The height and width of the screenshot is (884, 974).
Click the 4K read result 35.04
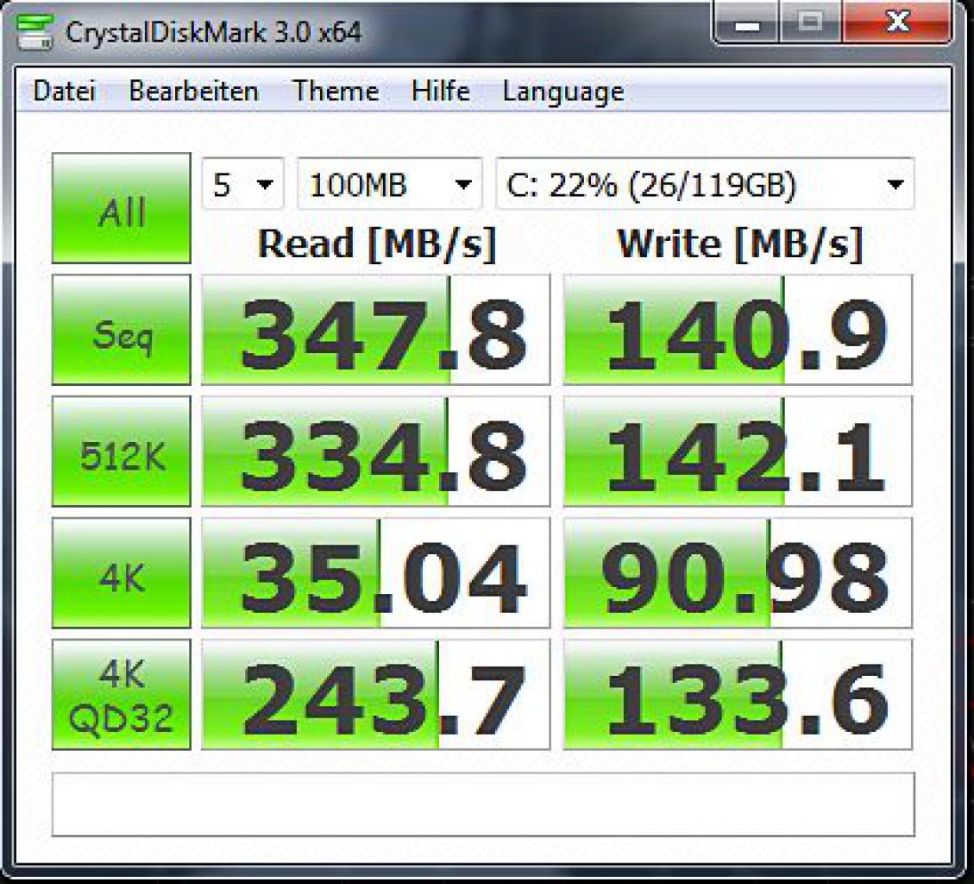click(x=376, y=572)
